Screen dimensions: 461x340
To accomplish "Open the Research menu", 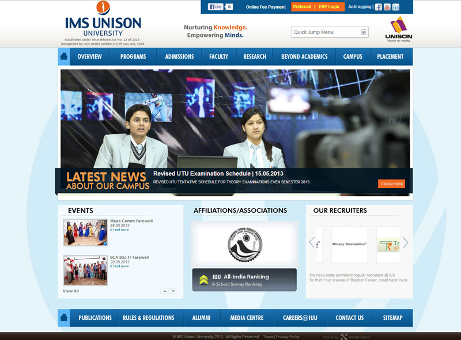I will coord(255,56).
